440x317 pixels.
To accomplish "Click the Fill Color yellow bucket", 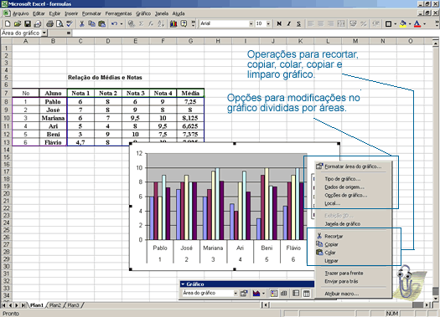I will pos(403,23).
